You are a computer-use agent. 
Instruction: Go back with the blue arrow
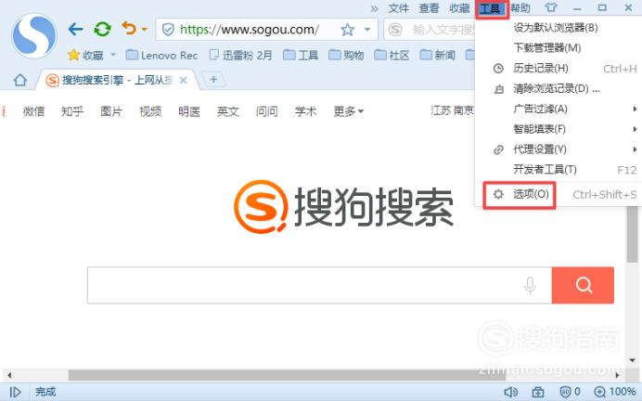76,29
